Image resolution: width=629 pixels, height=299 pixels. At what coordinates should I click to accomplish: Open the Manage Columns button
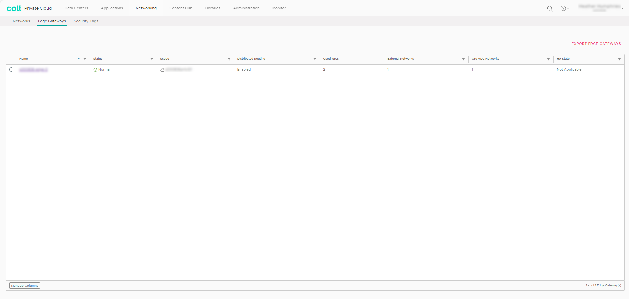click(x=25, y=286)
